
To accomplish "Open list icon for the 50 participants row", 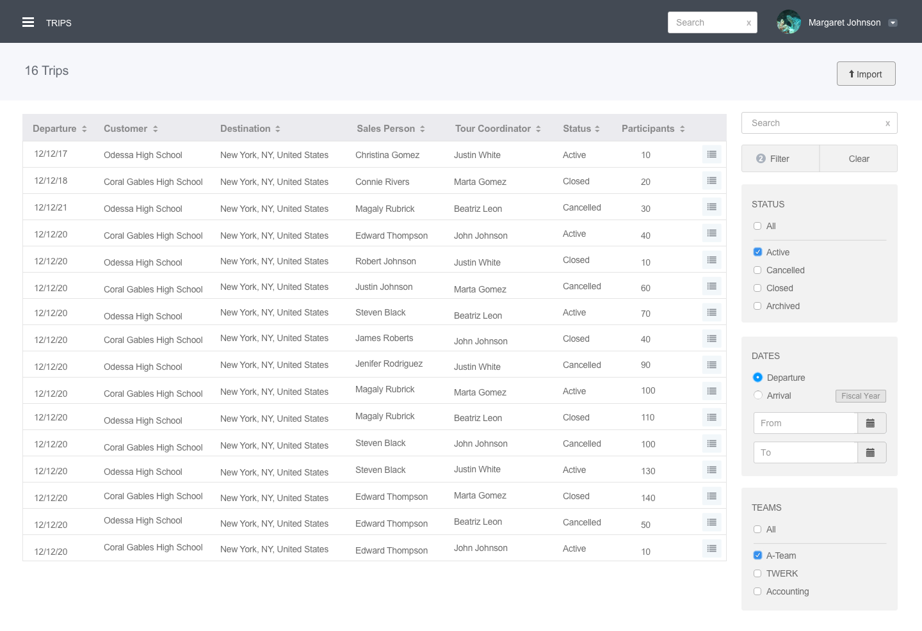I will point(711,522).
